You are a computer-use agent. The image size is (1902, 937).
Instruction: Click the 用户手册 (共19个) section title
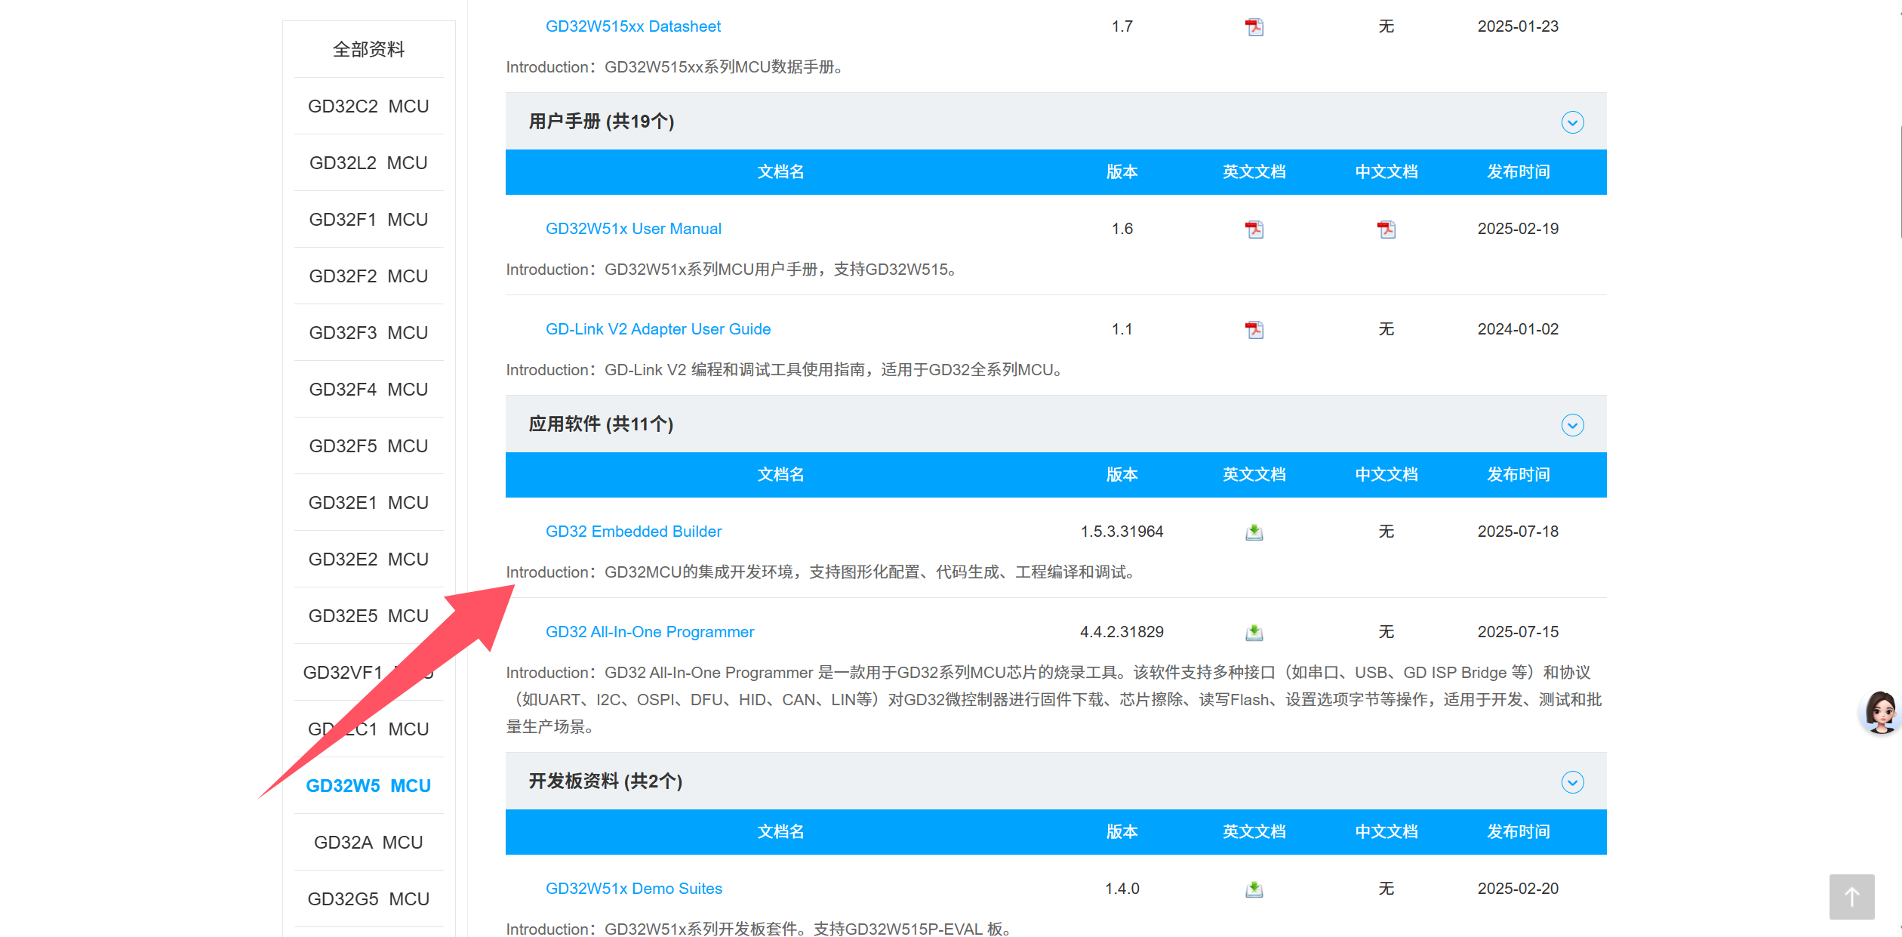pyautogui.click(x=602, y=122)
